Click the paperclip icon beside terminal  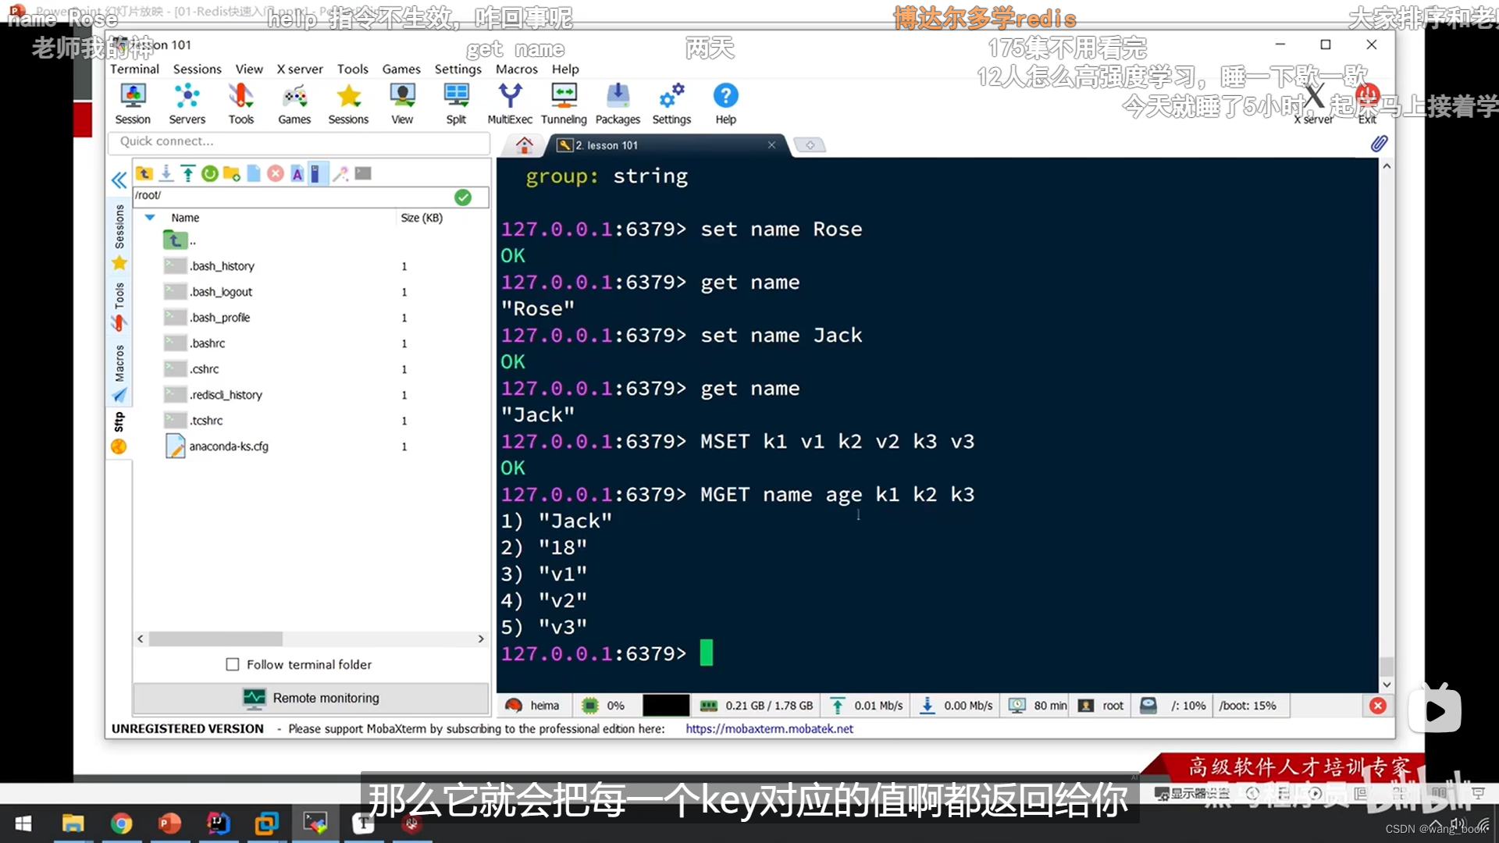(x=1379, y=144)
